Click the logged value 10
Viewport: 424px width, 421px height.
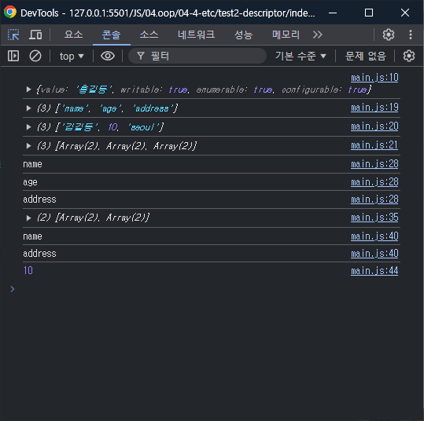(28, 270)
